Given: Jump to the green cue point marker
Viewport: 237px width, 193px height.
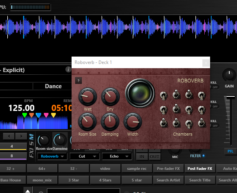Looking at the screenshot, I should coord(25,115).
